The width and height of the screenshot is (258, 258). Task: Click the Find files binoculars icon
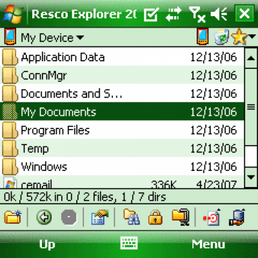click(x=131, y=217)
